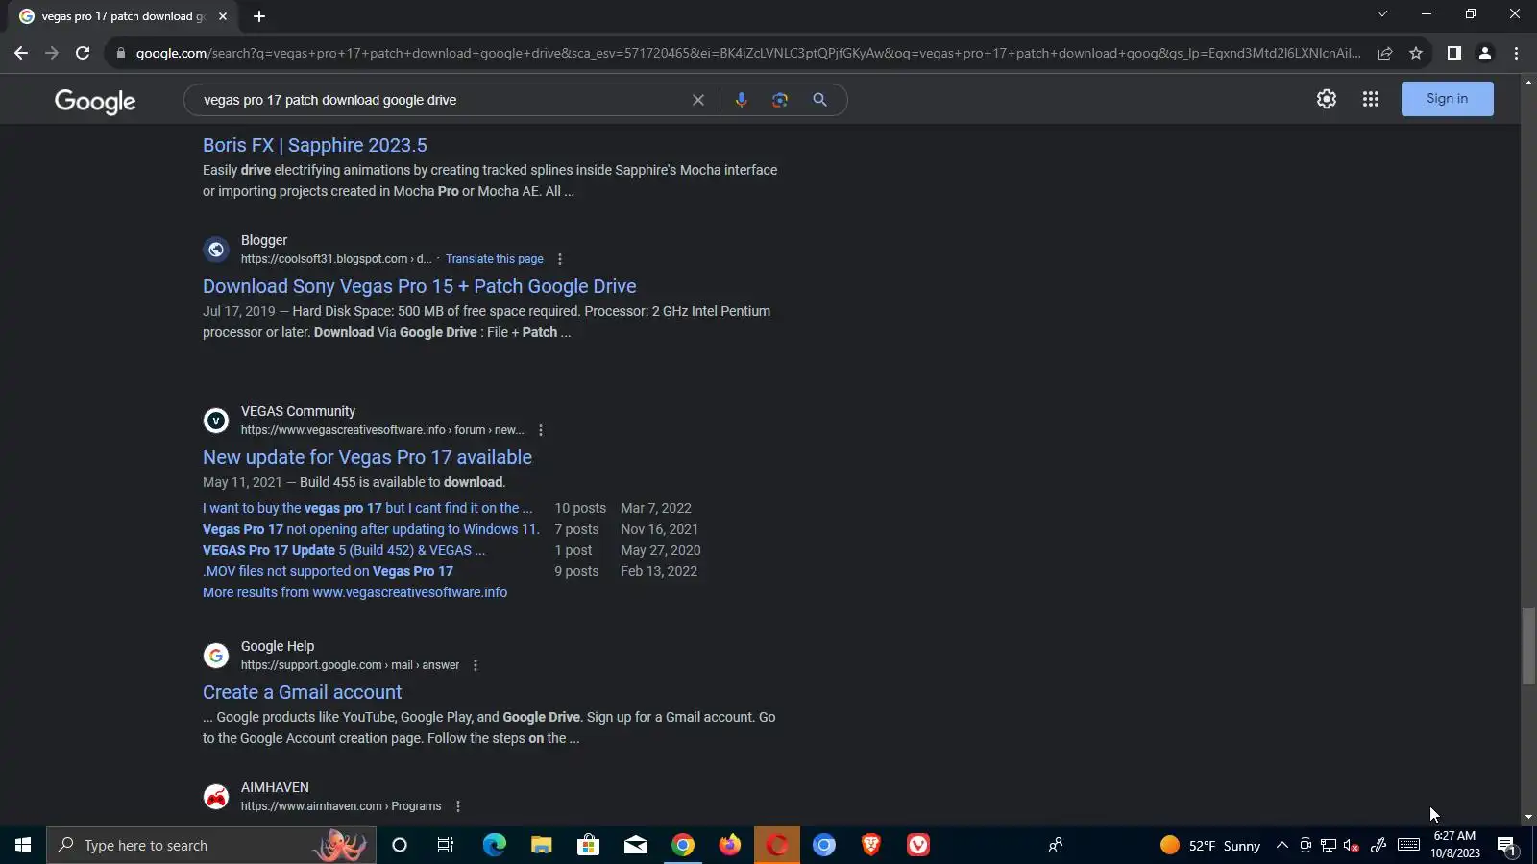Open the notification center icon
This screenshot has height=864, width=1537.
pos(1506,845)
